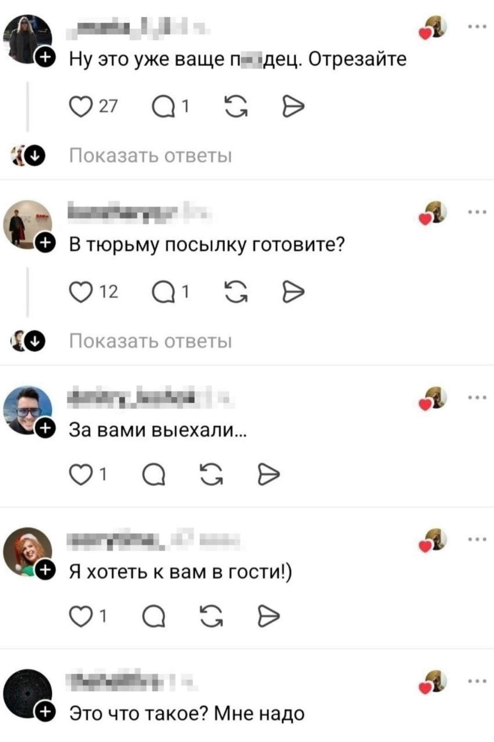The image size is (494, 742).
Task: Repost the "В тюрьму посылку готовите?" comment
Action: tap(236, 292)
